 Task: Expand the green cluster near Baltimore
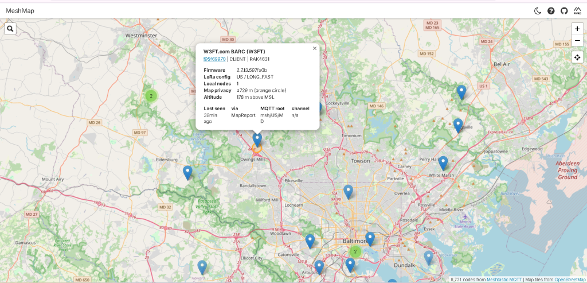point(355,251)
